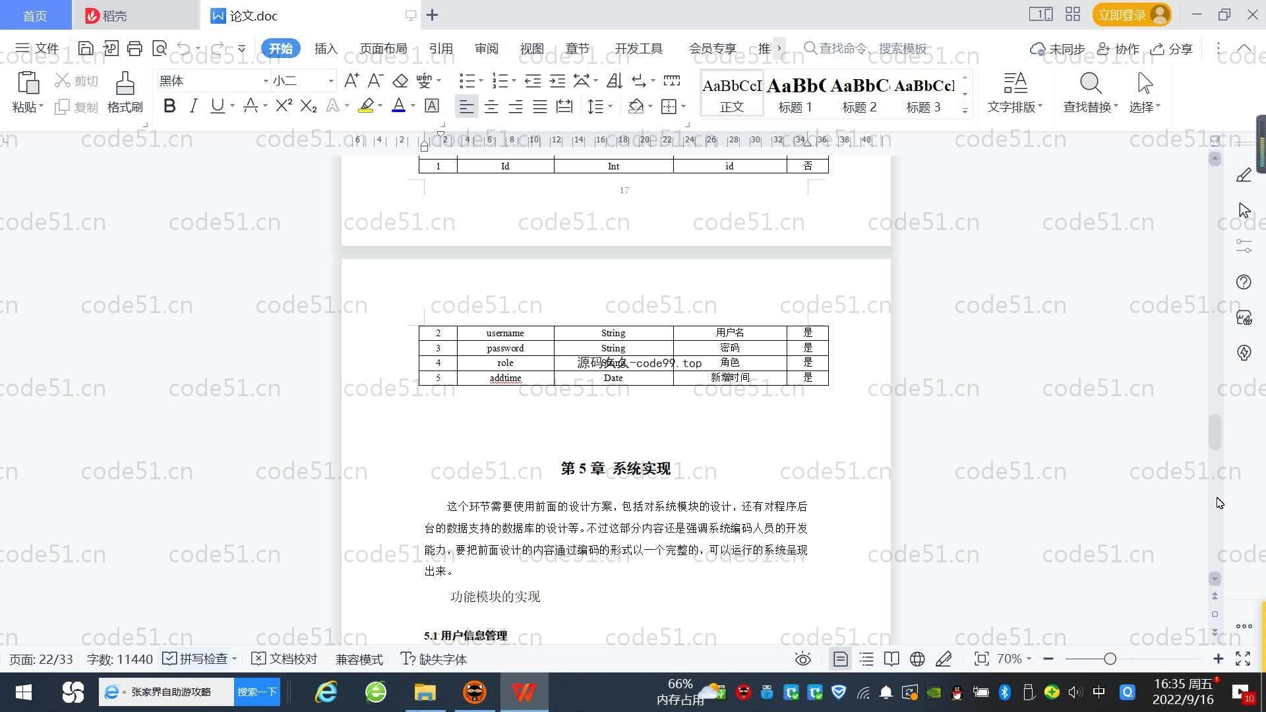Switch to web layout view icon
The image size is (1266, 712).
(917, 659)
